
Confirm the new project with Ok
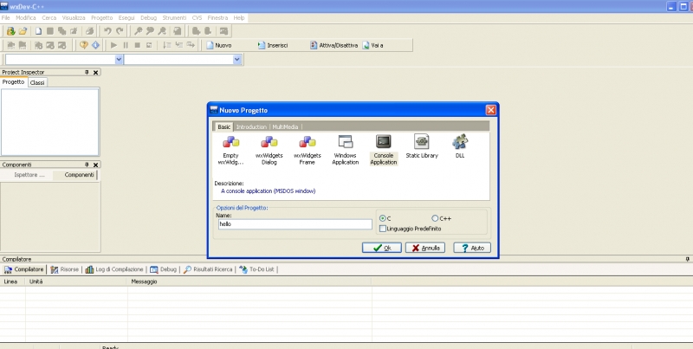(x=382, y=248)
